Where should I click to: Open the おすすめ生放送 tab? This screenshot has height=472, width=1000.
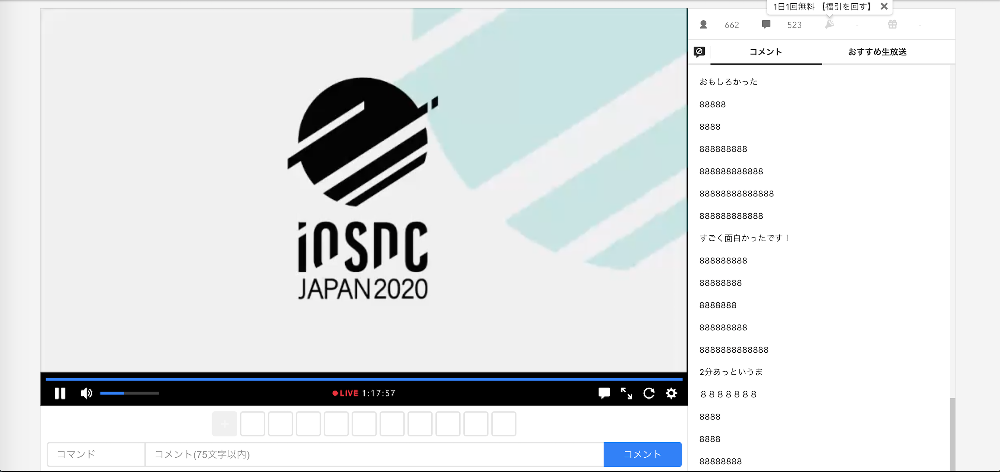[x=877, y=52]
